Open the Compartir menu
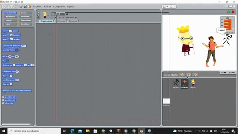This screenshot has width=238, height=134. [x=59, y=7]
